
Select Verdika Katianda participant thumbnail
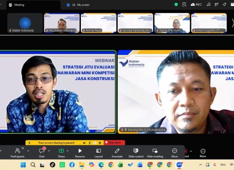coord(135,23)
